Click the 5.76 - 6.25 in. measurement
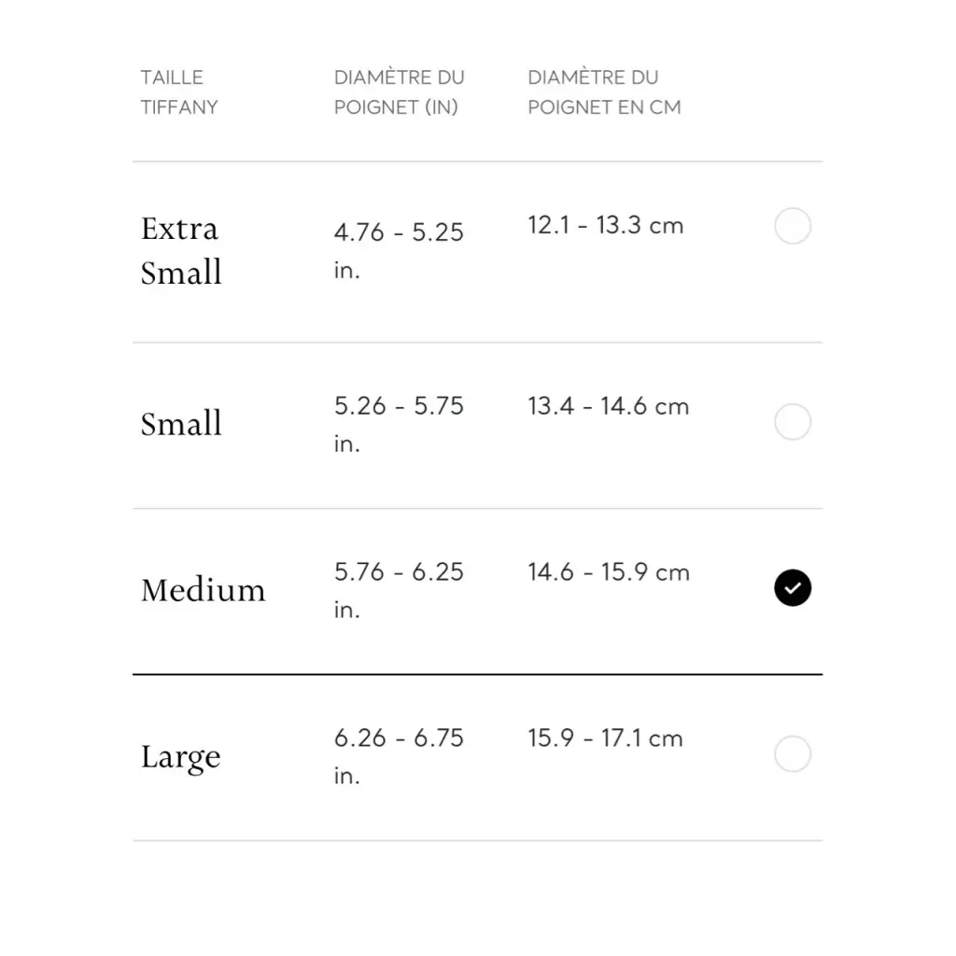Image resolution: width=956 pixels, height=956 pixels. (x=399, y=589)
